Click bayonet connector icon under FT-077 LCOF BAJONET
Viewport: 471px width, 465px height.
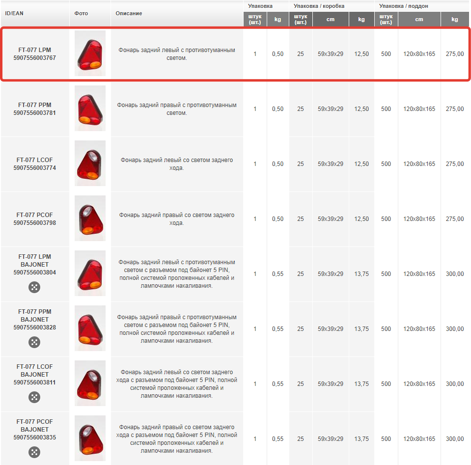tap(34, 397)
